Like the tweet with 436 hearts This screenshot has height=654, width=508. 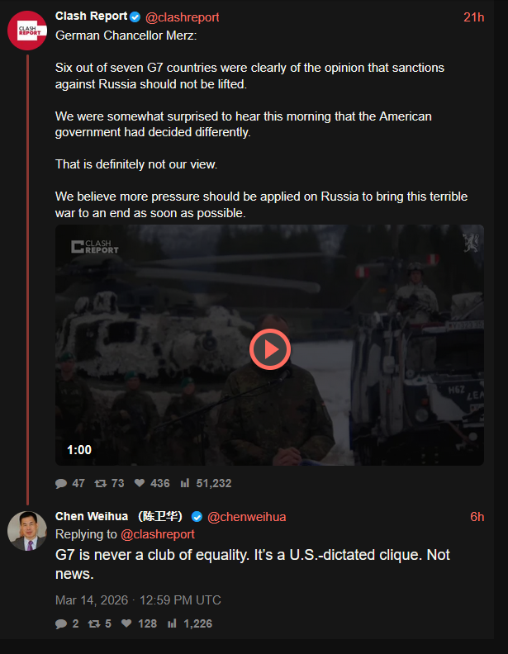click(x=140, y=483)
